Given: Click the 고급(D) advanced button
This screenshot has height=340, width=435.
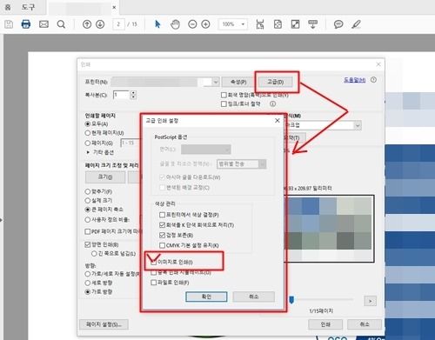Looking at the screenshot, I should tap(275, 82).
